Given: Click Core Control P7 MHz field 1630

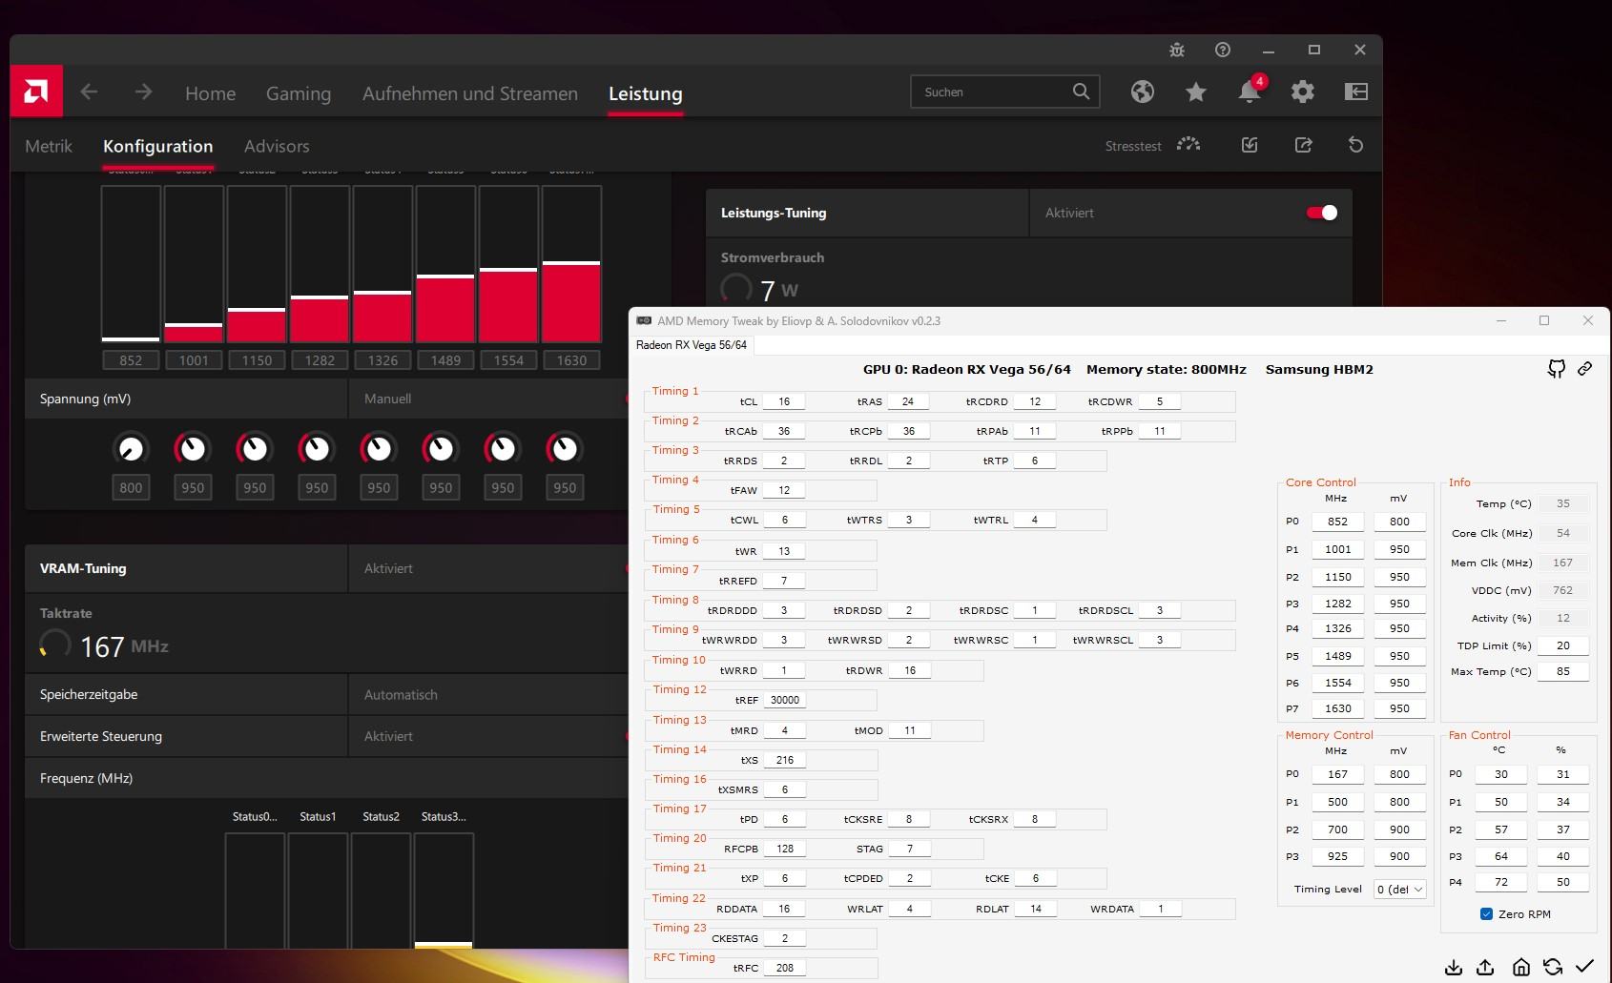Looking at the screenshot, I should [x=1338, y=708].
